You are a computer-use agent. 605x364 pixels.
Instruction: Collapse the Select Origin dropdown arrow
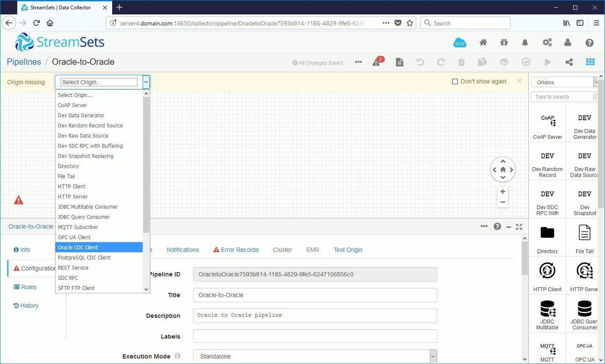pos(146,82)
